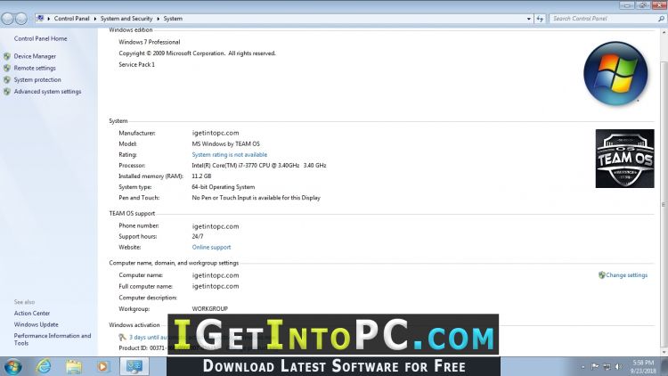
Task: Open the Online support website link
Action: [x=211, y=248]
